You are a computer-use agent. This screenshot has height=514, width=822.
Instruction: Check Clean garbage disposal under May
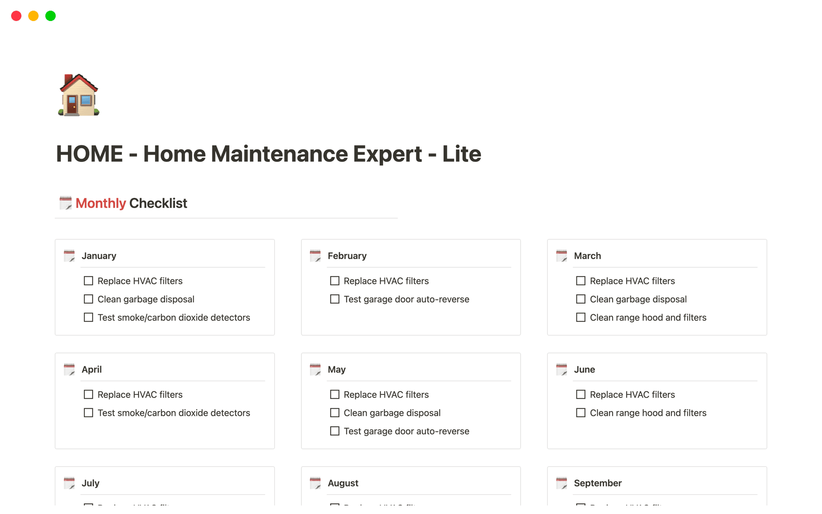click(334, 412)
